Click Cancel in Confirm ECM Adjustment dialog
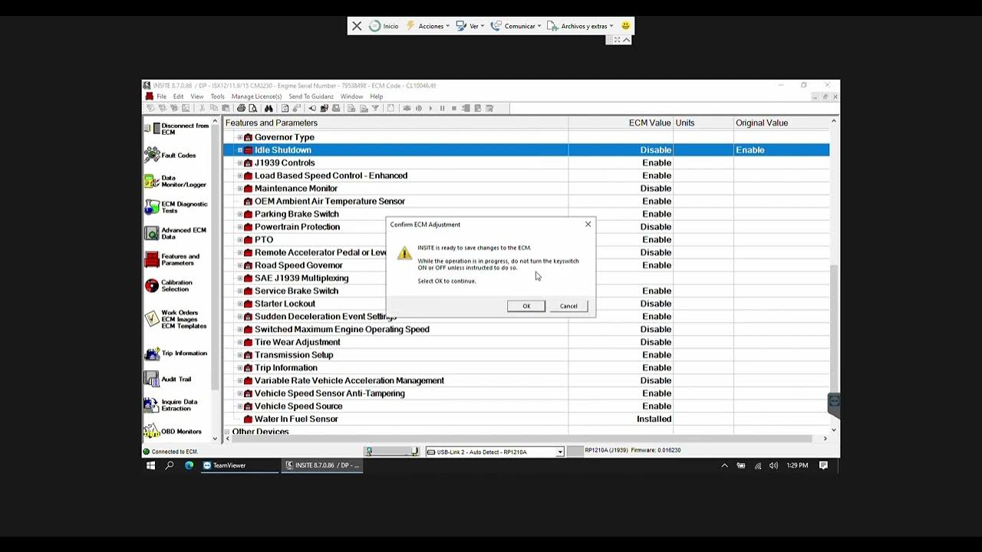This screenshot has width=982, height=552. point(568,306)
